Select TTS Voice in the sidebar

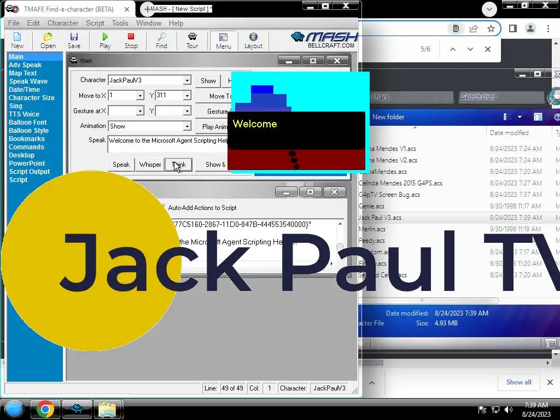coord(24,114)
